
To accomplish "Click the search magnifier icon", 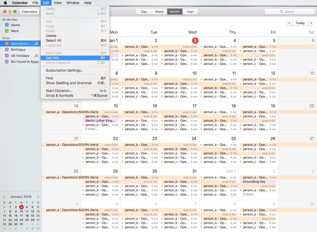I will 282,12.
